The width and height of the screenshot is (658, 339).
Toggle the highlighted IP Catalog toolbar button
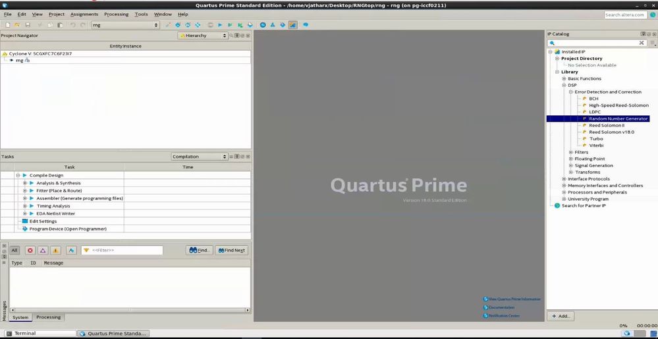pos(292,25)
